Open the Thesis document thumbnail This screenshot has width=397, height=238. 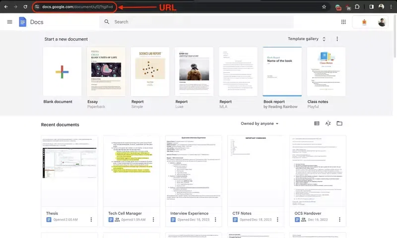click(69, 171)
